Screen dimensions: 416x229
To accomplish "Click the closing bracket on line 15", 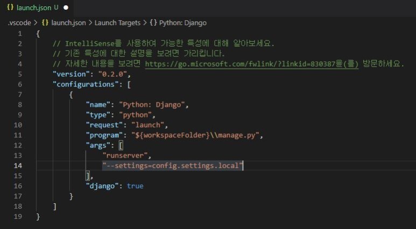I will 88,175.
